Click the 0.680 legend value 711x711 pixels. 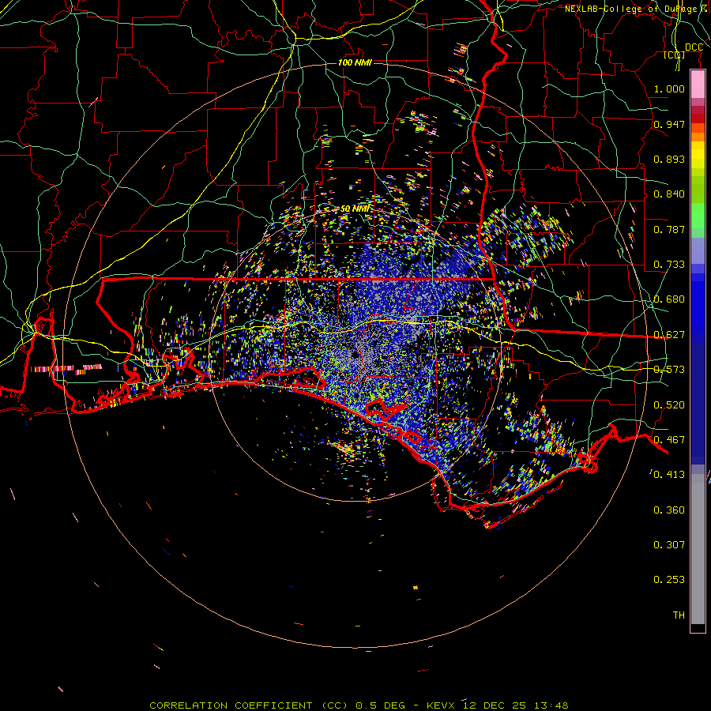pos(669,299)
